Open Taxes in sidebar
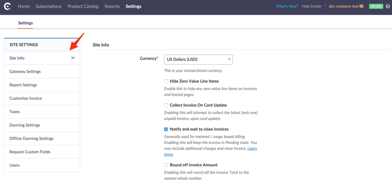The width and height of the screenshot is (392, 182). click(x=42, y=112)
